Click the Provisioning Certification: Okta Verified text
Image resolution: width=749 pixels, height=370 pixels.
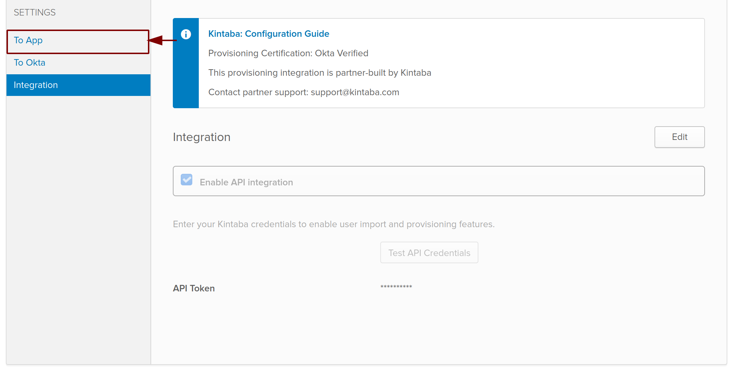coord(288,53)
